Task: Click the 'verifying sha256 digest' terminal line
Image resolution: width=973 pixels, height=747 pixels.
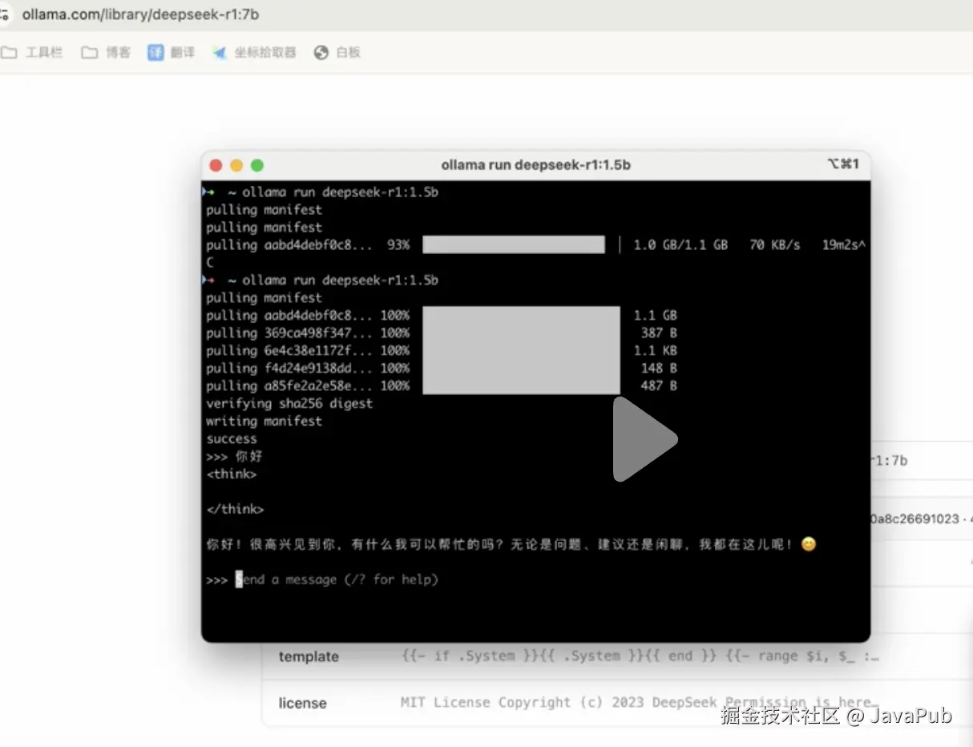Action: (289, 404)
